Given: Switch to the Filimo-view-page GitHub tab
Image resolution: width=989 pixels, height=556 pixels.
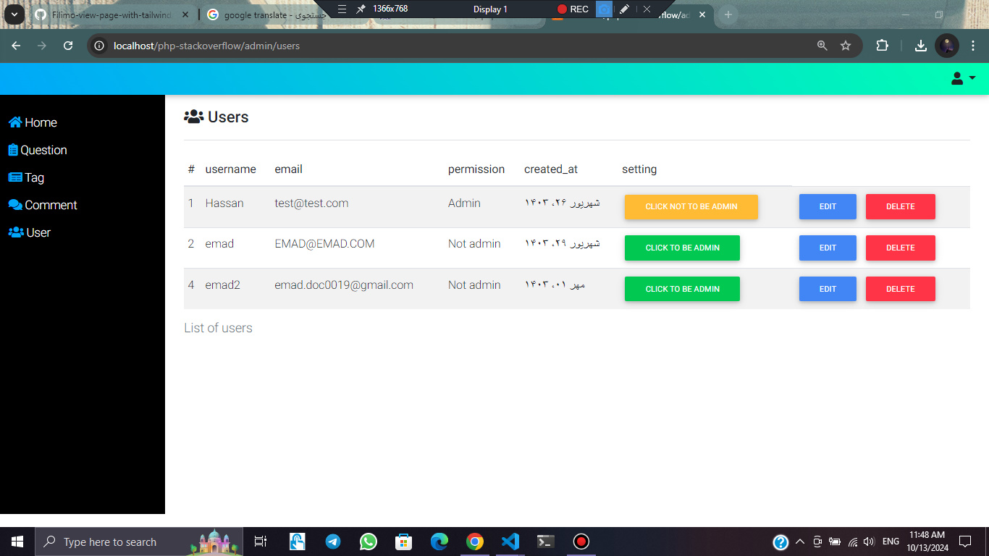Looking at the screenshot, I should point(112,14).
